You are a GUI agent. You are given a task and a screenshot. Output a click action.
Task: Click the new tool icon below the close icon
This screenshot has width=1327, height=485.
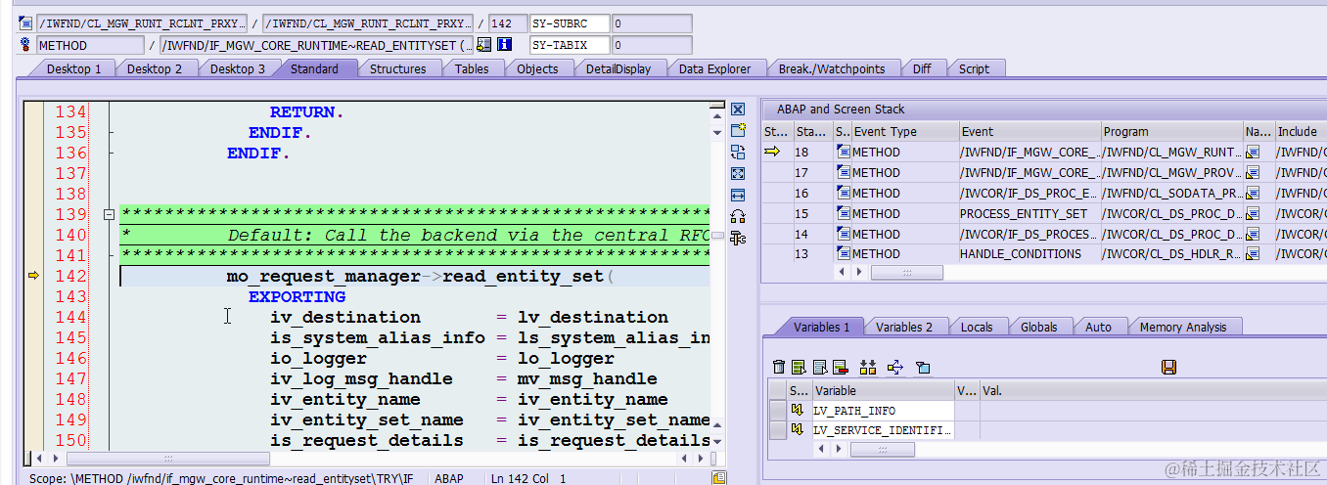pyautogui.click(x=738, y=130)
